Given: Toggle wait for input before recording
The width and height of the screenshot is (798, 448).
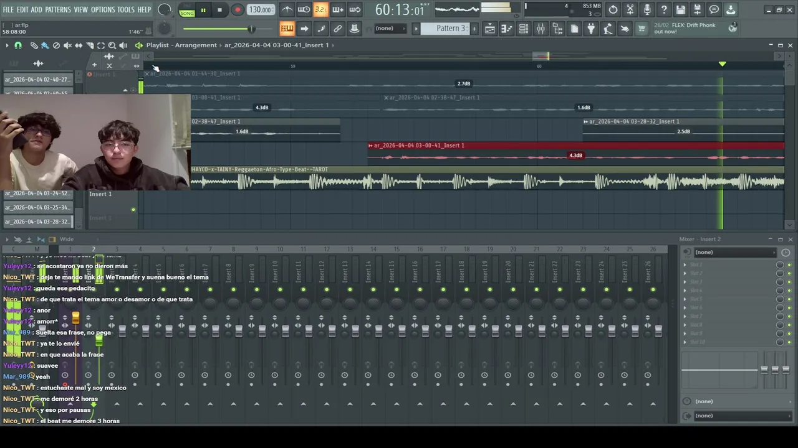Looking at the screenshot, I should coord(304,9).
